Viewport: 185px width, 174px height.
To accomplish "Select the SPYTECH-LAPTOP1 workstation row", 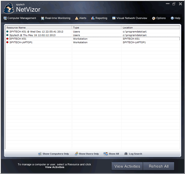I will (x=92, y=42).
